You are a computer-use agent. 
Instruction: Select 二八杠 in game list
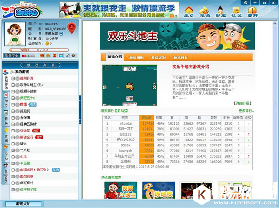tap(25, 150)
